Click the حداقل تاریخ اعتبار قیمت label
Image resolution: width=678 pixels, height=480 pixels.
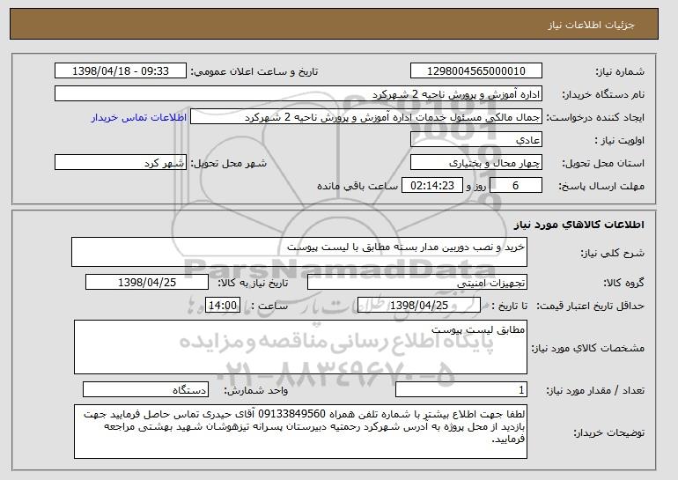coord(591,306)
